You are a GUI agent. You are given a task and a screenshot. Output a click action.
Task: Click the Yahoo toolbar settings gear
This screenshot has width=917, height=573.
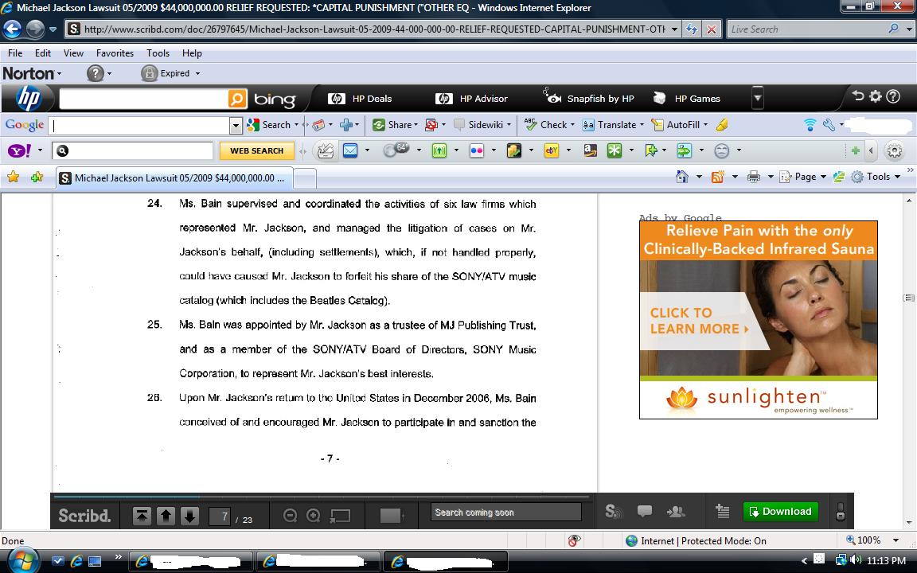tap(894, 151)
